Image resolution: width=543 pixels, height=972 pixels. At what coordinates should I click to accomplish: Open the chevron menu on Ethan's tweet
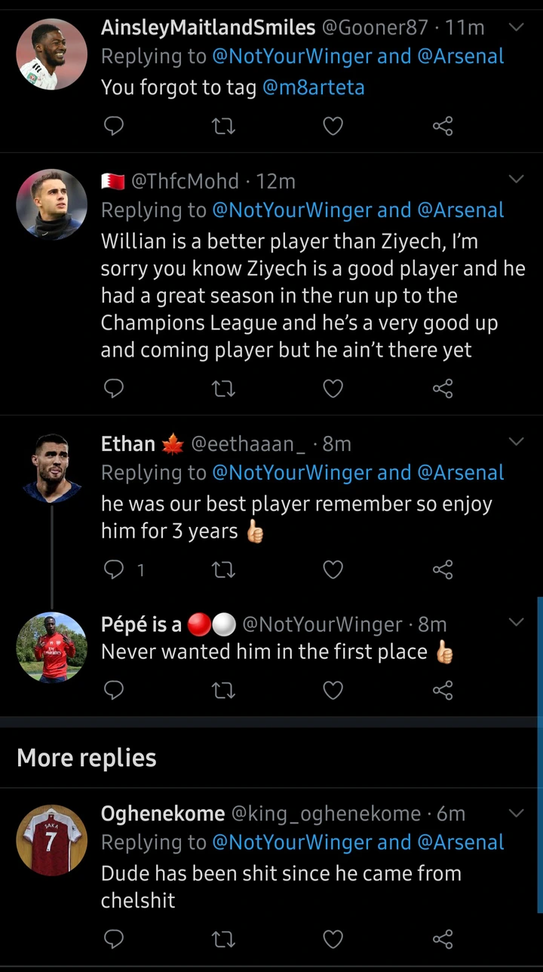pos(516,442)
